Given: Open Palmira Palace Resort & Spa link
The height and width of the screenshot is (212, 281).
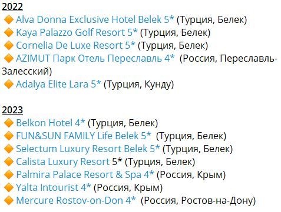Looking at the screenshot, I should point(85,174).
